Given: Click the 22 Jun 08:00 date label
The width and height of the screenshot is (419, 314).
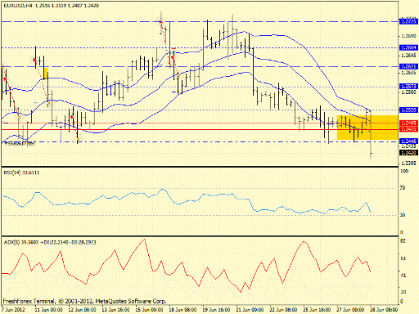Looking at the screenshot, I should 283,310.
